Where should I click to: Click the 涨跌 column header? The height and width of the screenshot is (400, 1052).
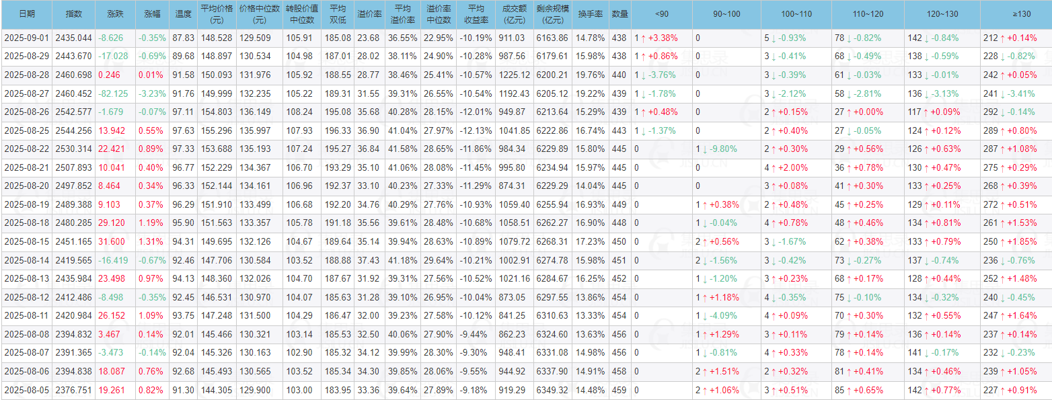tap(115, 13)
